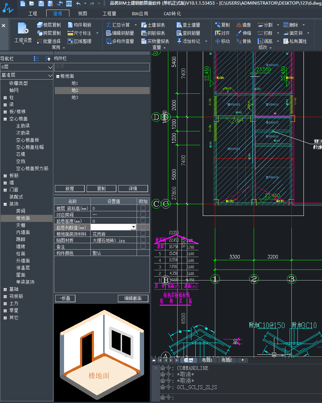Click 添加标记 add marker tool

coord(188,41)
